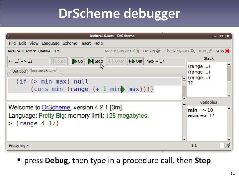Click the min => 10 variable

pyautogui.click(x=200, y=110)
